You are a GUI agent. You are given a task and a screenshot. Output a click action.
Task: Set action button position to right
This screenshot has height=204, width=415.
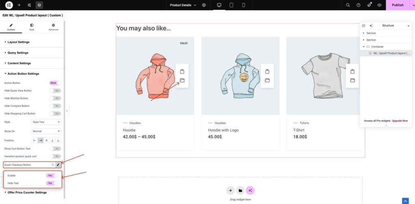click(41, 140)
